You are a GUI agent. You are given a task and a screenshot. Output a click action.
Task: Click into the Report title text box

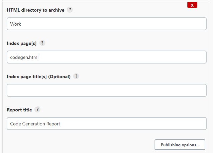[106, 124]
